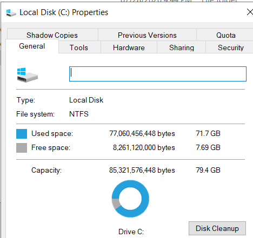This screenshot has height=238, width=253.
Task: Switch to the Previous Versions tab
Action: [x=147, y=35]
